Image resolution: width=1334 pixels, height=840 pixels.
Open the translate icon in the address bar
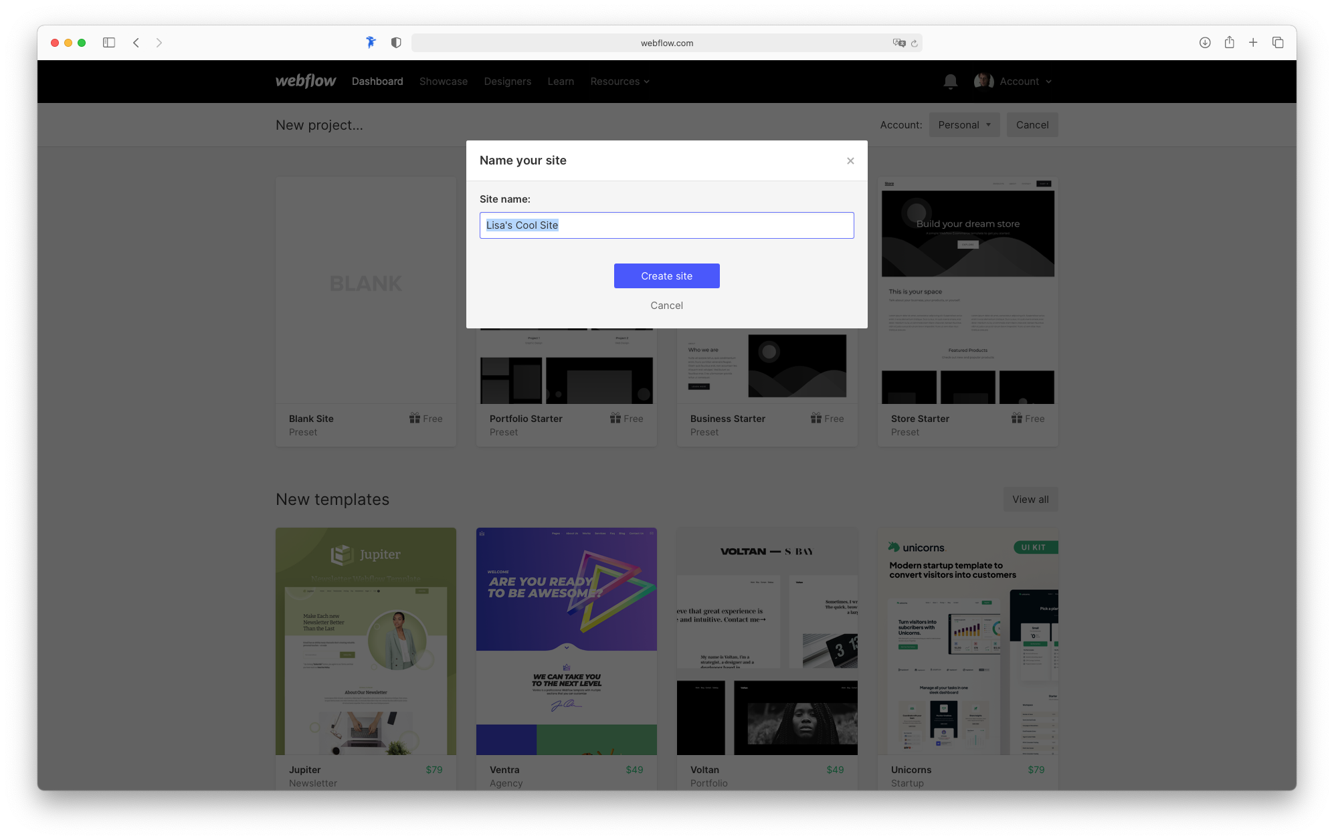pyautogui.click(x=898, y=42)
